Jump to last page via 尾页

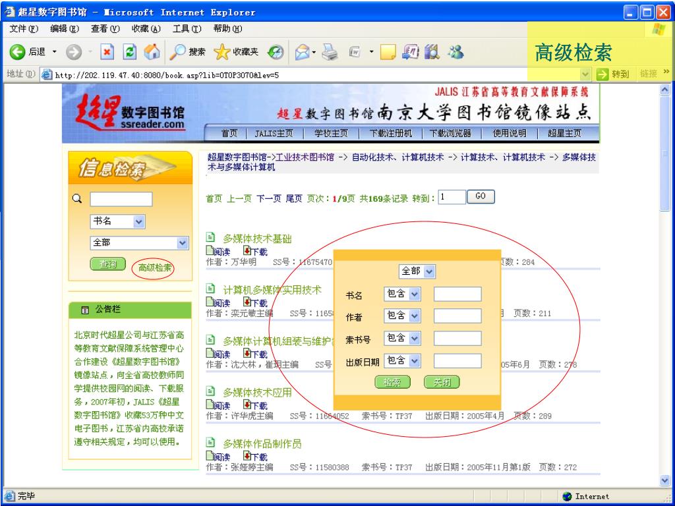[294, 199]
